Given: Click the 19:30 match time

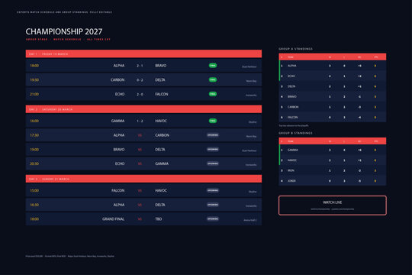Looking at the screenshot, I should click(34, 80).
